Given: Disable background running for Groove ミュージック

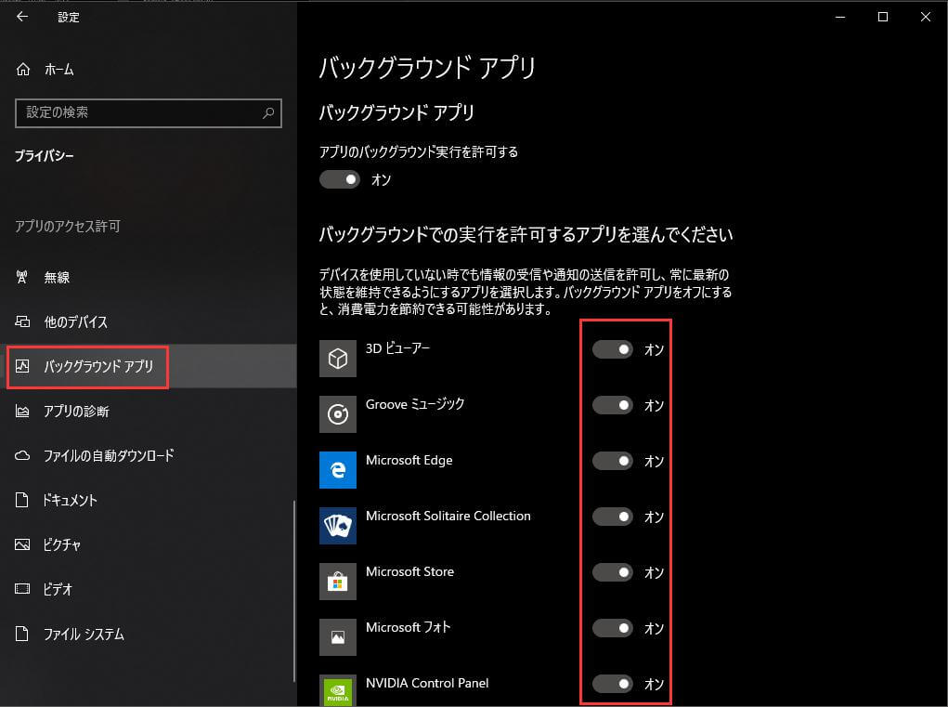Looking at the screenshot, I should click(x=613, y=405).
